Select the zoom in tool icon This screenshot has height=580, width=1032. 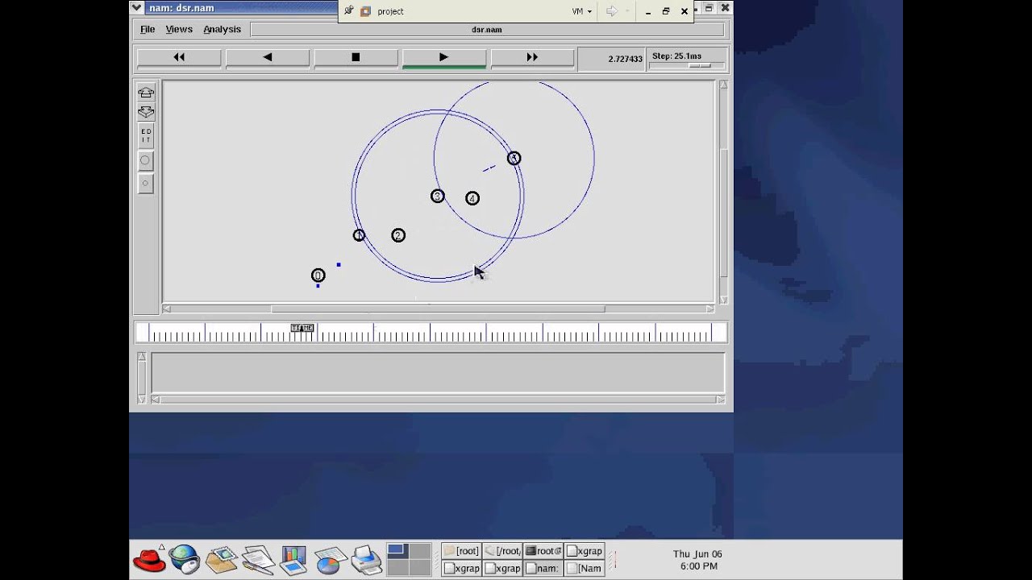point(146,93)
